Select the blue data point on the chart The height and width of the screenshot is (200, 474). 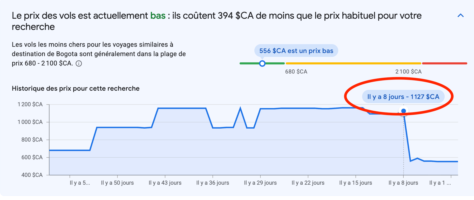[x=403, y=111]
